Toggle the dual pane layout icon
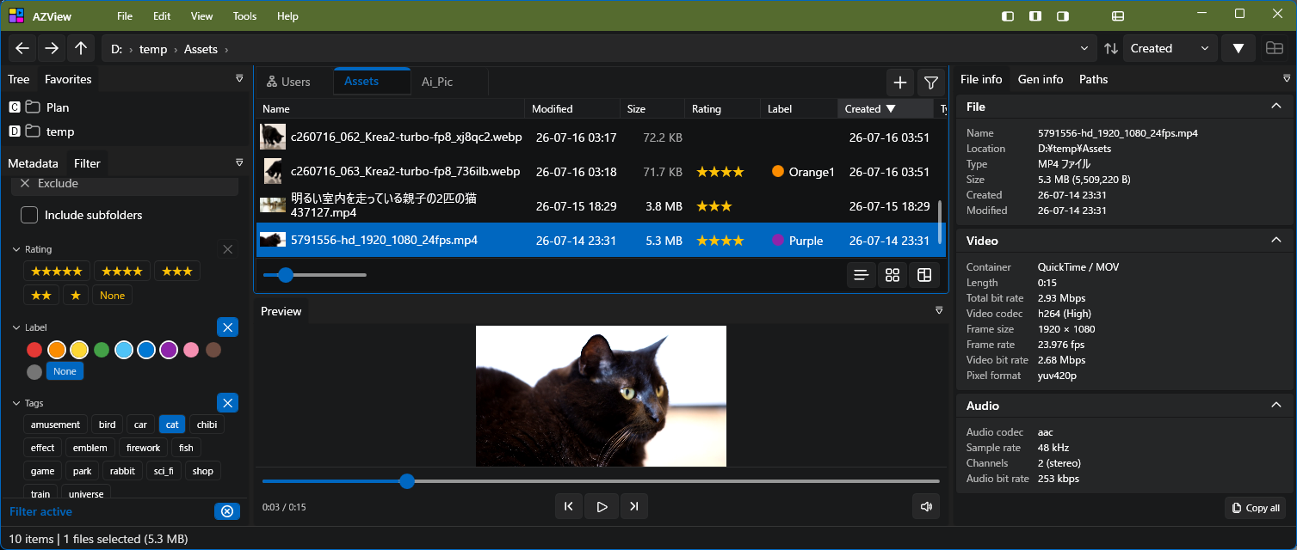Image resolution: width=1297 pixels, height=550 pixels. [1275, 49]
